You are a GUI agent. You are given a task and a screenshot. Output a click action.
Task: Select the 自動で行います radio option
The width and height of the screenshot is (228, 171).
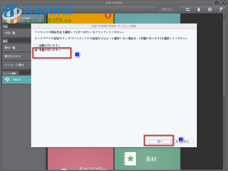point(36,46)
